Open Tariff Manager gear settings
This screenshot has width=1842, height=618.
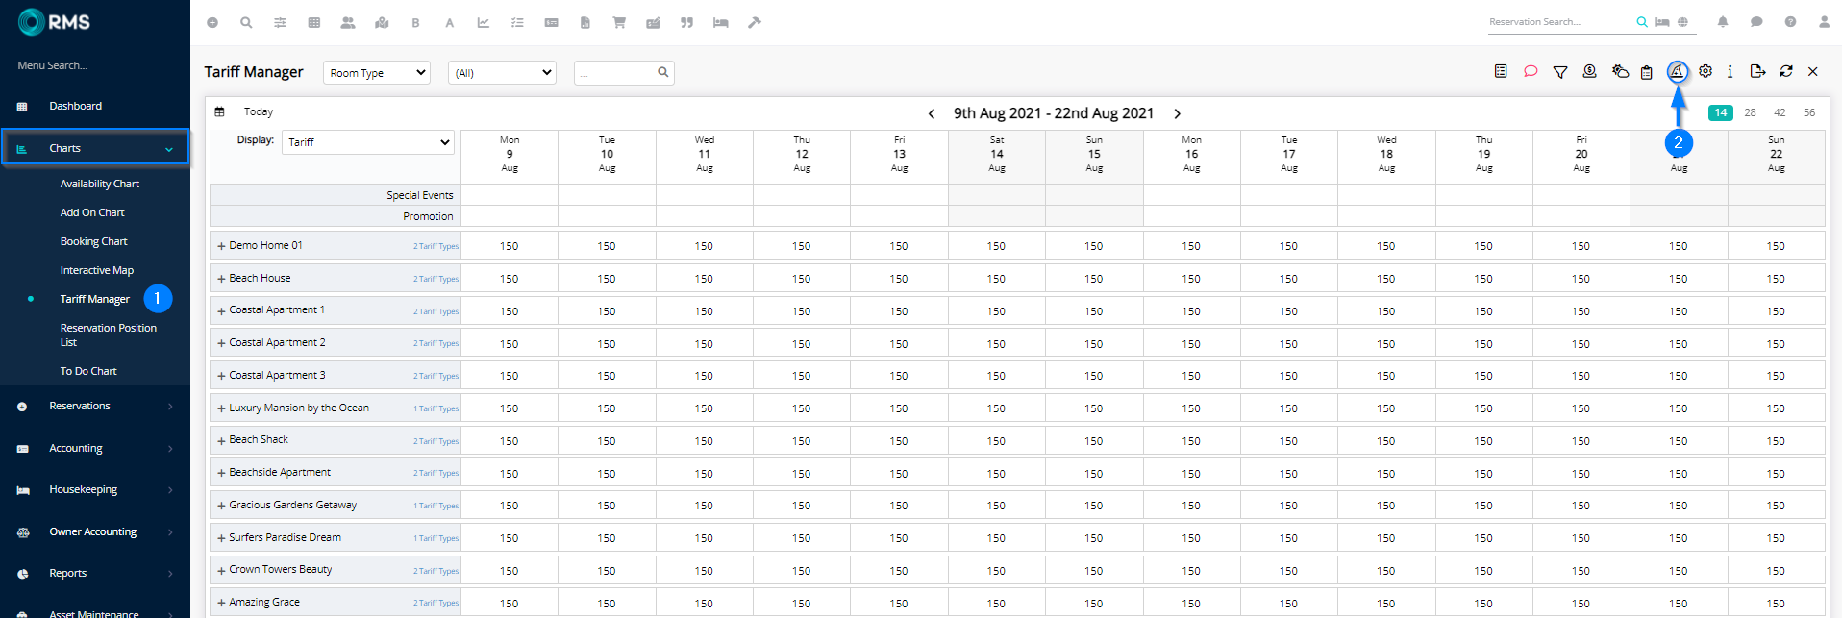pyautogui.click(x=1705, y=71)
